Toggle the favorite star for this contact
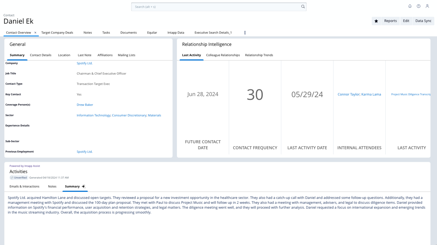This screenshot has width=437, height=245. pyautogui.click(x=376, y=21)
